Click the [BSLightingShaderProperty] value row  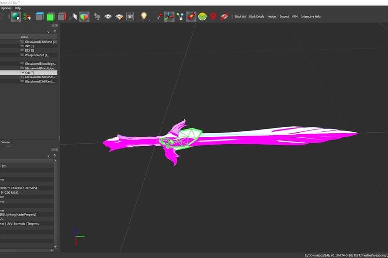(27, 215)
